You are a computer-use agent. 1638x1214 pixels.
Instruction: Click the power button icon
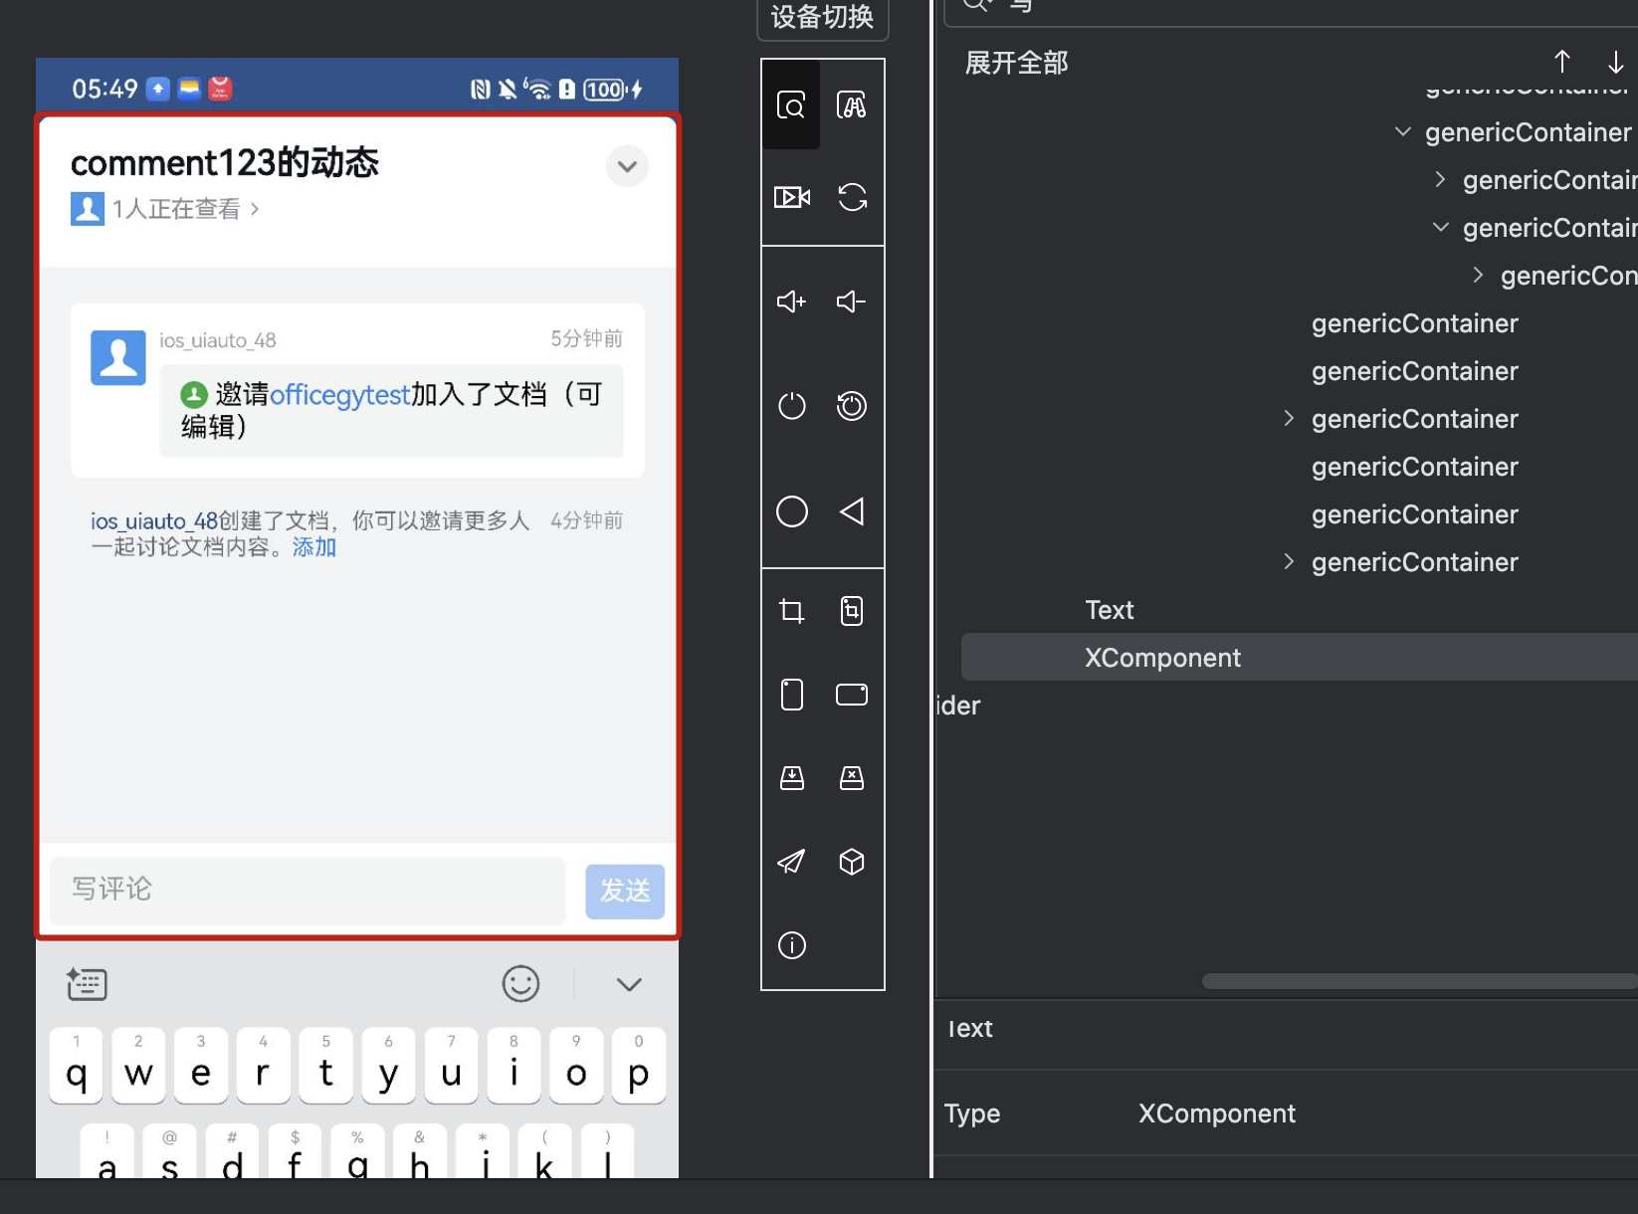click(791, 406)
